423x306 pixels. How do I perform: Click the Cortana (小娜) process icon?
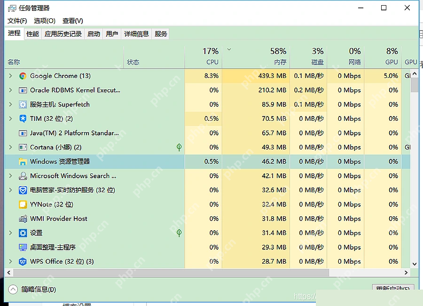(23, 147)
